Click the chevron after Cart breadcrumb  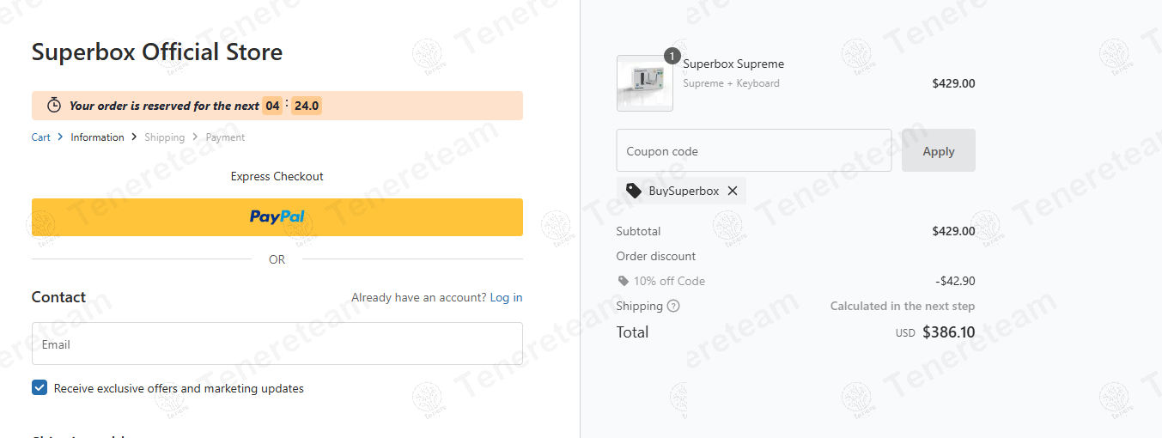60,137
